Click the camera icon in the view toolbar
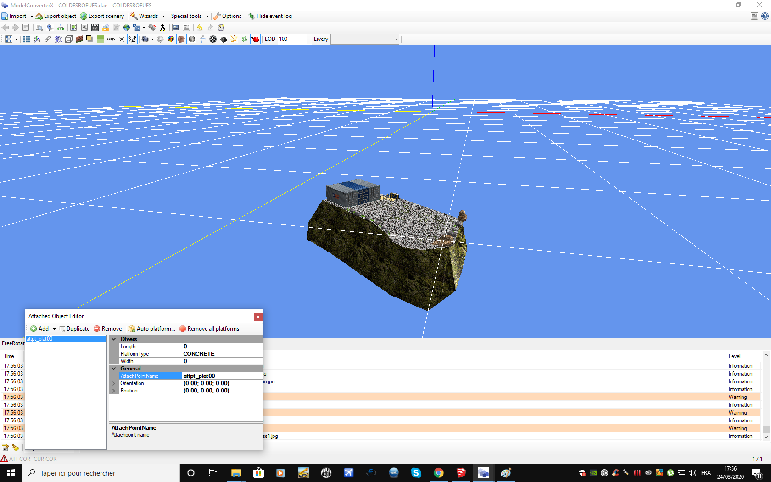Screen dimensions: 771x482 coord(145,39)
